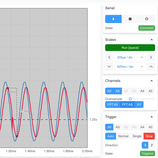Click the serial play icon button
Viewport: 158px width, 158px height.
point(113,19)
